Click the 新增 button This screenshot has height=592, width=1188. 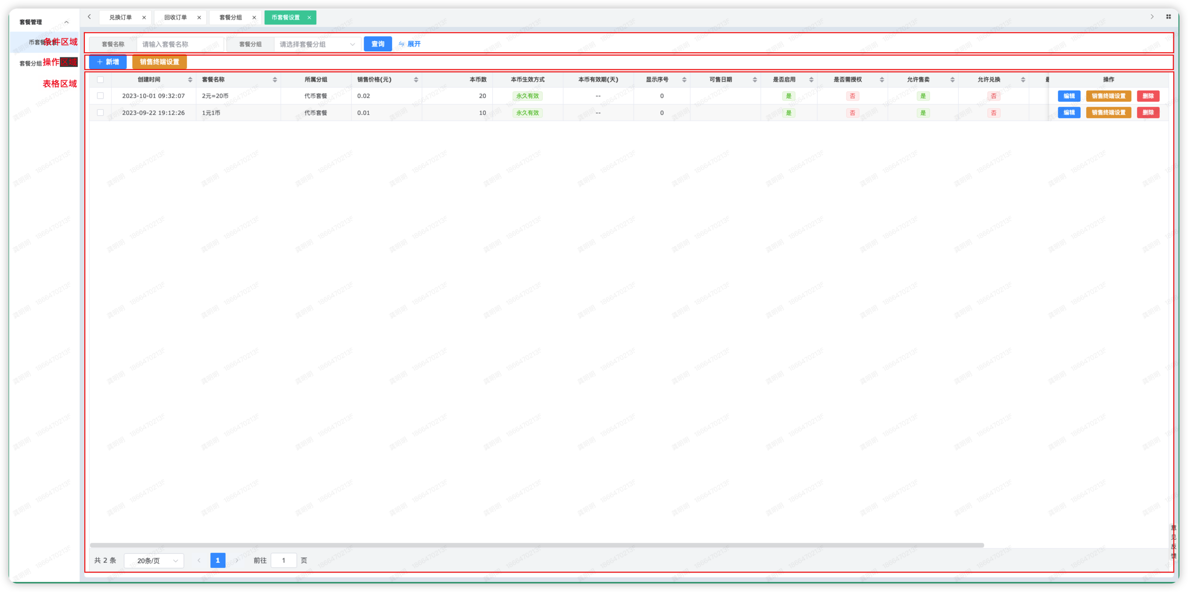click(x=108, y=62)
